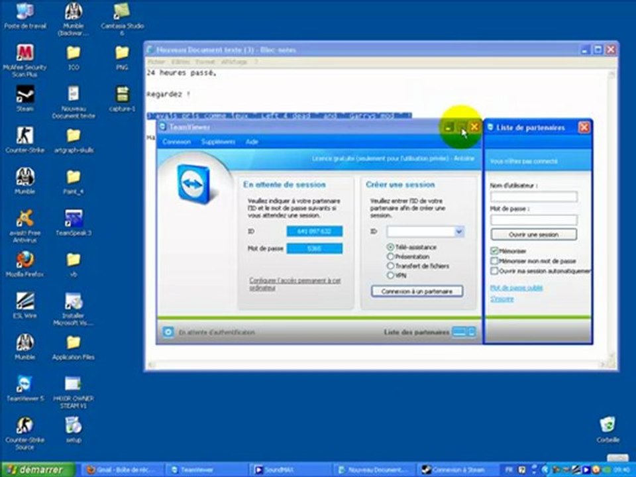This screenshot has height=477, width=636.
Task: Open Edition menu in Bloc-notes window
Action: pyautogui.click(x=180, y=62)
